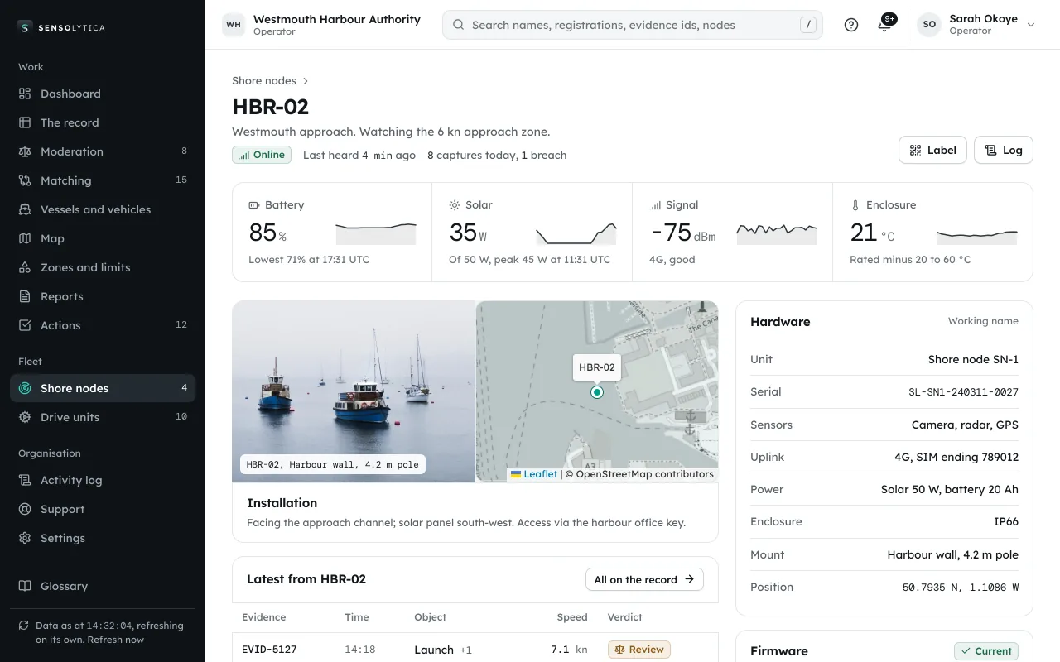Open Westmouth Harbour Authority organisation switcher

point(321,25)
